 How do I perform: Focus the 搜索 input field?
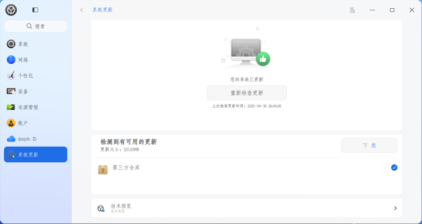pos(36,26)
